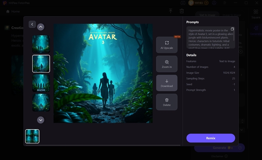Copy the prompt text with copy icon
Image resolution: width=262 pixels, height=160 pixels.
click(x=232, y=29)
